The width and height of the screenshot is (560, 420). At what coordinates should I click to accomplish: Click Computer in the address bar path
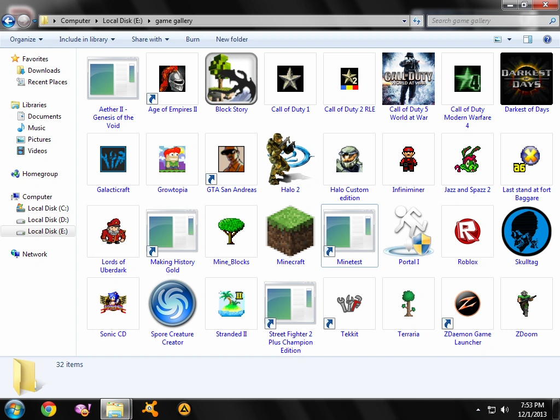[75, 21]
